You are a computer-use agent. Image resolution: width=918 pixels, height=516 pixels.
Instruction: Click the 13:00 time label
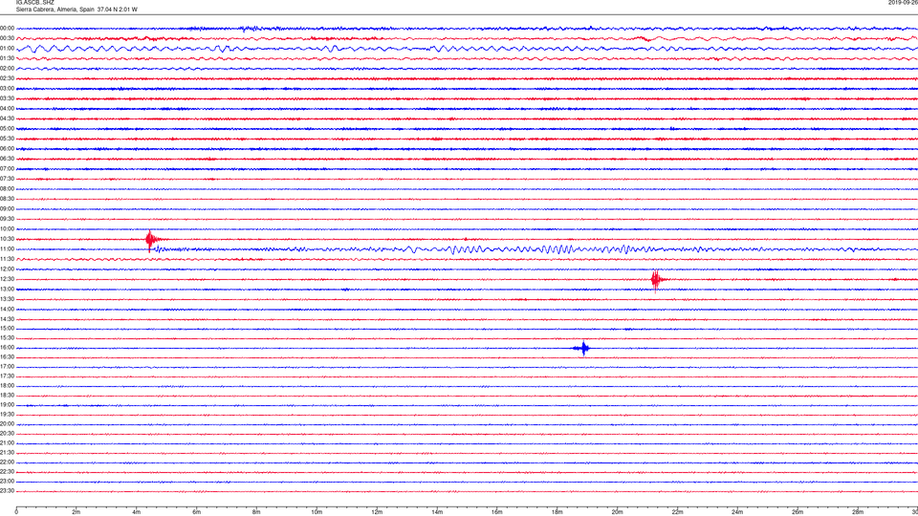(x=7, y=289)
